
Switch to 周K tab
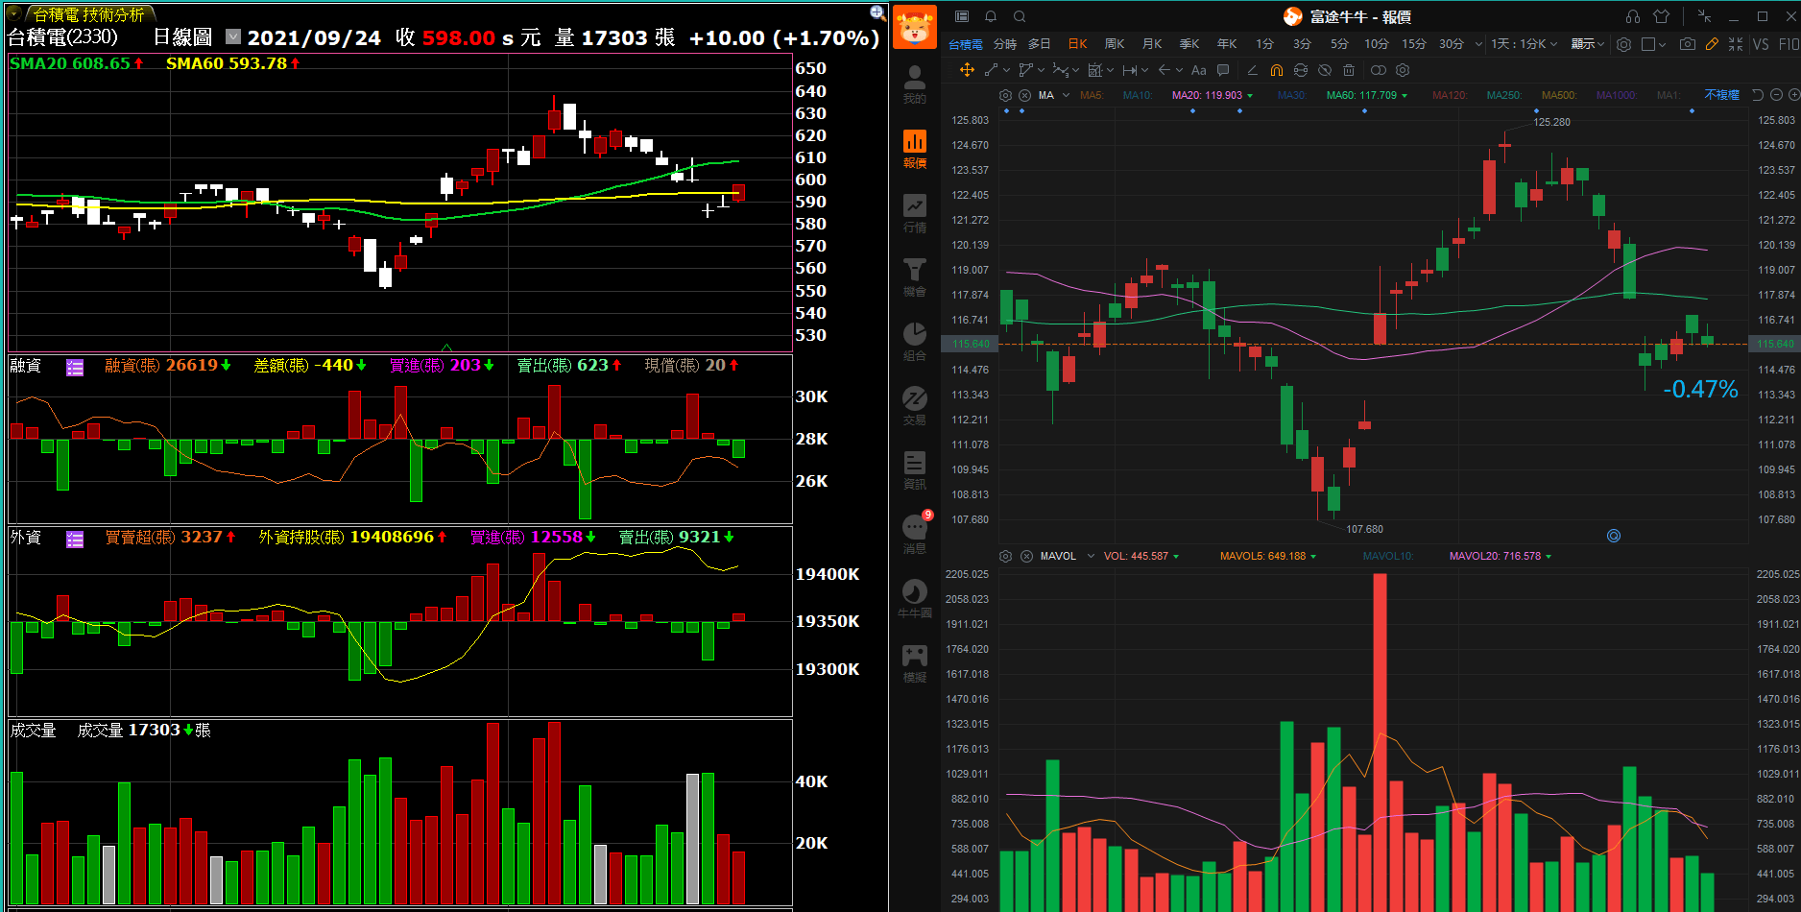1115,44
